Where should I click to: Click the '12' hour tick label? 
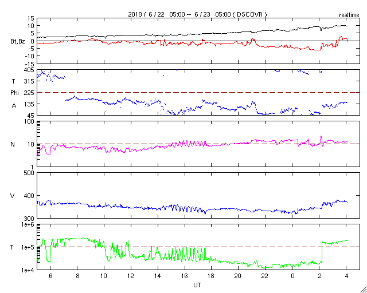(x=131, y=276)
